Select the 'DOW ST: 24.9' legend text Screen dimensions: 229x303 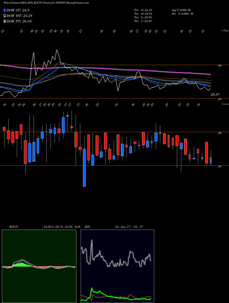[18, 10]
